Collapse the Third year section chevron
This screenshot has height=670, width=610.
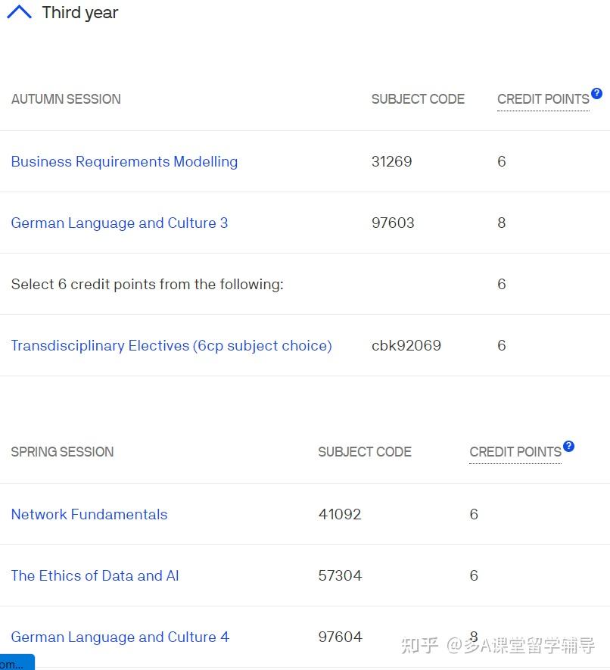point(19,12)
